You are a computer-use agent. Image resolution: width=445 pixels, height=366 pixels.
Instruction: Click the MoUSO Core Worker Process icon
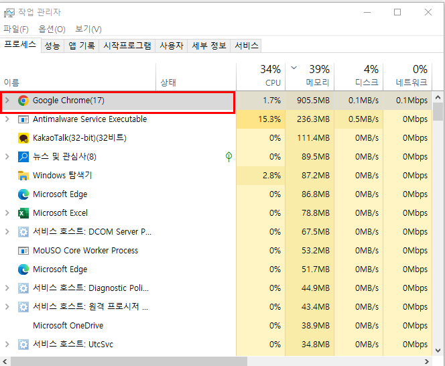[23, 251]
